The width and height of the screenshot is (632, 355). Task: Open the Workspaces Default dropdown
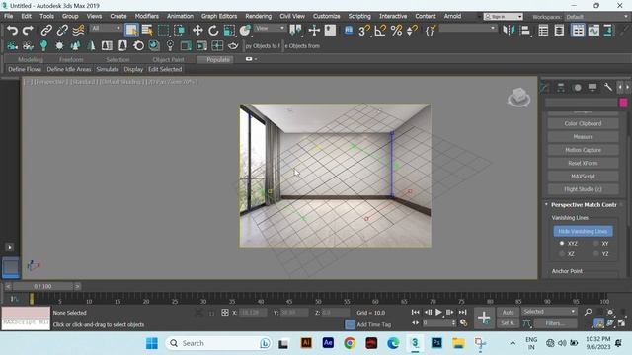pos(596,17)
